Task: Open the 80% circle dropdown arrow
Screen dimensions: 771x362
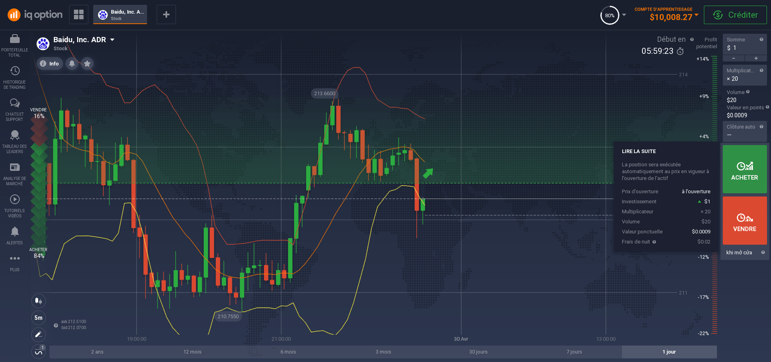Action: 624,15
